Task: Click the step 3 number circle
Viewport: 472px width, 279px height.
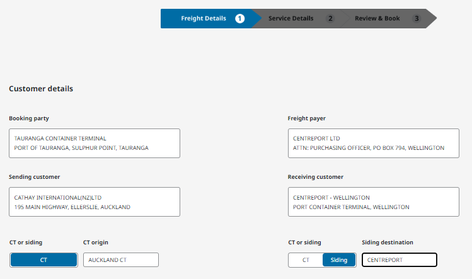Action: point(416,18)
